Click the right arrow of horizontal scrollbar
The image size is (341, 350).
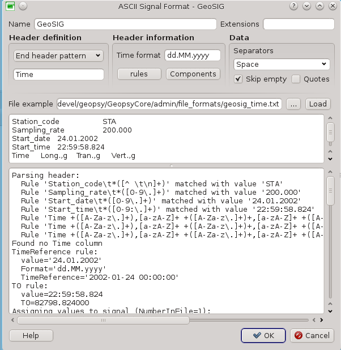[x=322, y=320]
